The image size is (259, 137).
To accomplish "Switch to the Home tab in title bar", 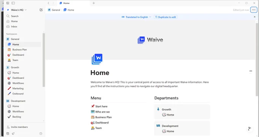I will click(74, 3).
